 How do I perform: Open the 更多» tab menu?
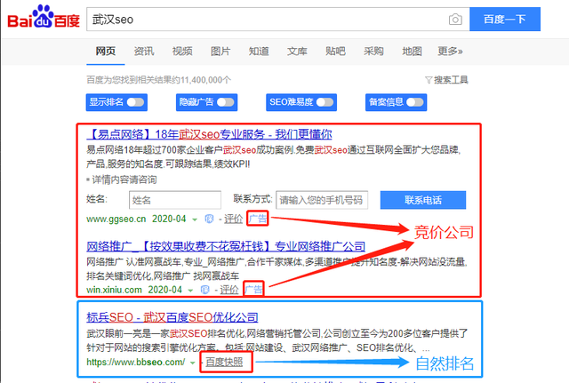coord(450,52)
